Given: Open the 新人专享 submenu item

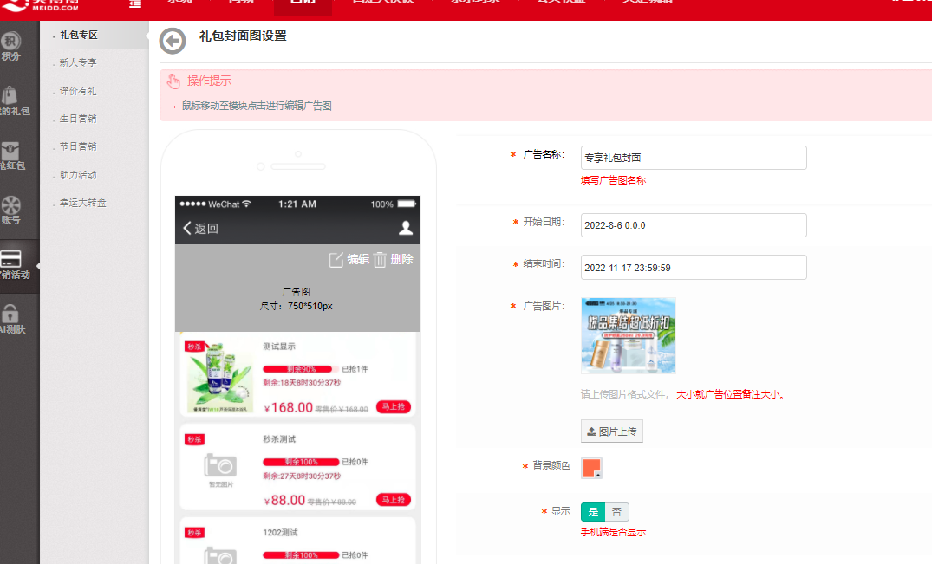Looking at the screenshot, I should (78, 62).
